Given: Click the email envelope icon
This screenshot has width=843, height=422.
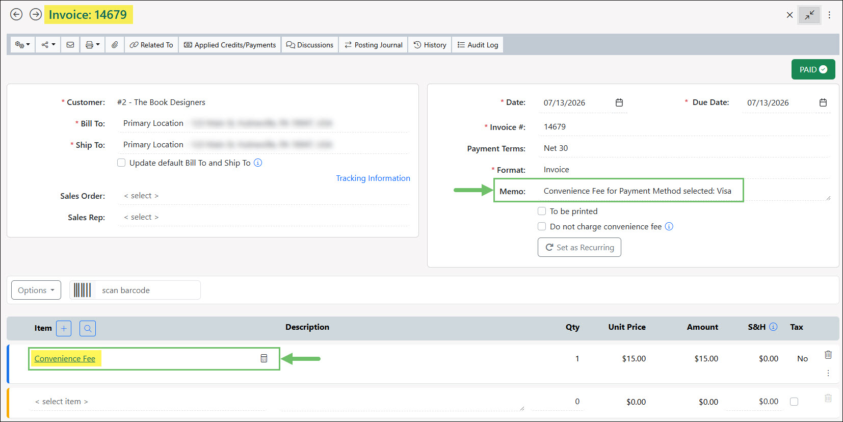Looking at the screenshot, I should 70,45.
